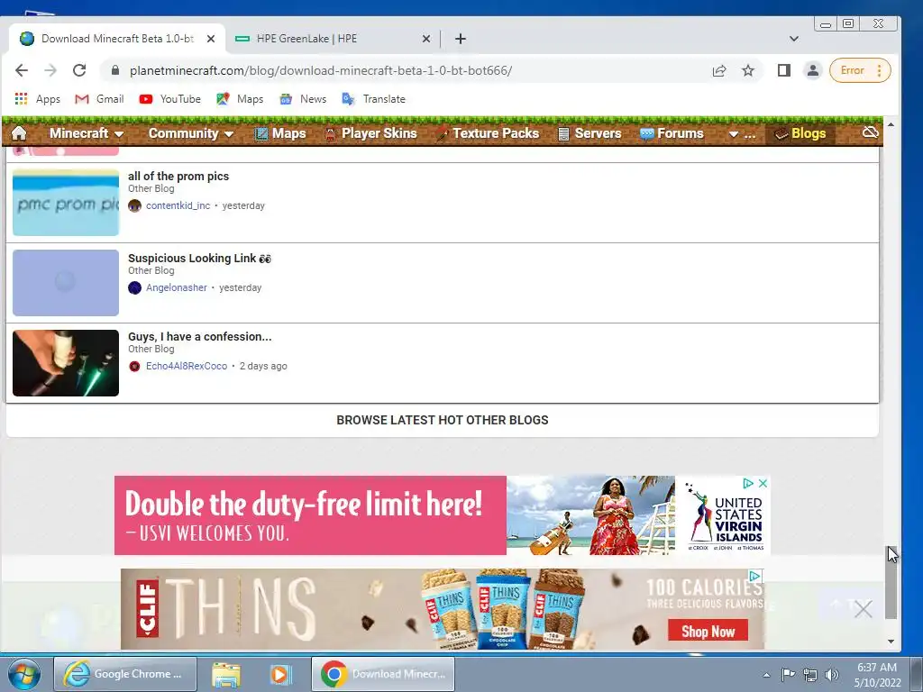Click the AdChoices icon on USVI ad
Screen dimensions: 923x692
point(748,483)
